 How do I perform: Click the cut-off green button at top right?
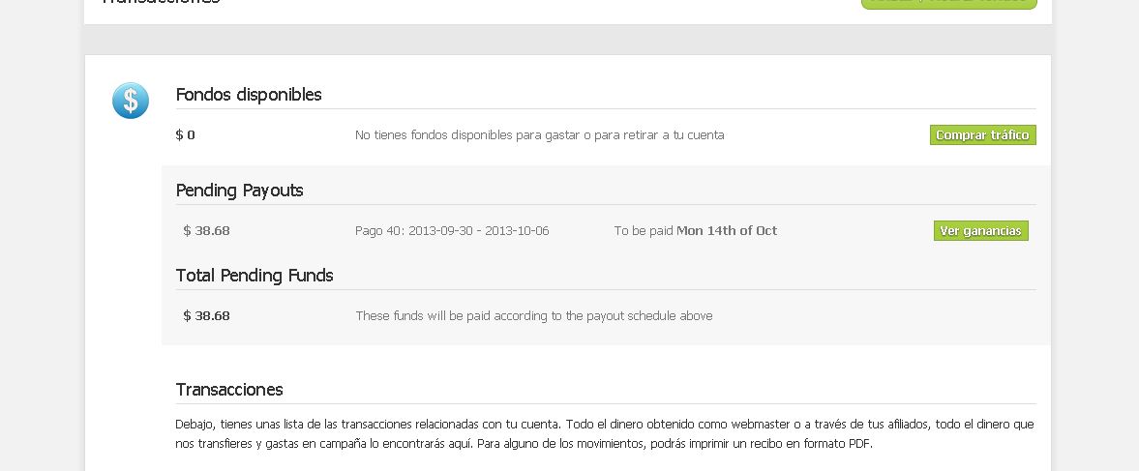pos(948,3)
